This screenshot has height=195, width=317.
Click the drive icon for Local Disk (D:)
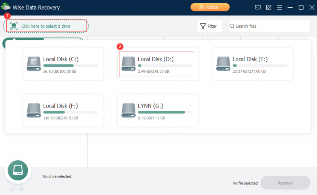pyautogui.click(x=128, y=64)
